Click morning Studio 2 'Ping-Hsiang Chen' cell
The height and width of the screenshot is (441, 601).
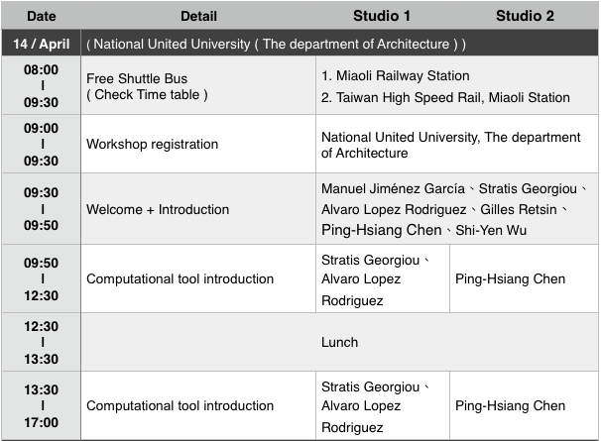[x=524, y=278]
